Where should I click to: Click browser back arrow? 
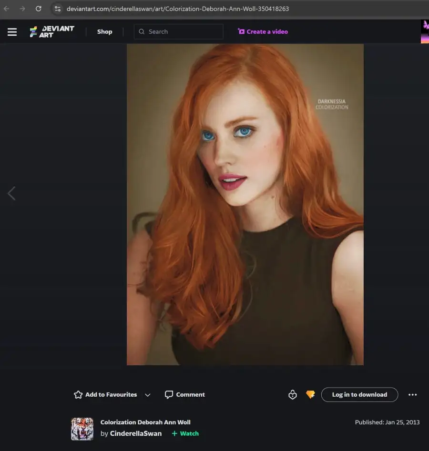(6, 9)
